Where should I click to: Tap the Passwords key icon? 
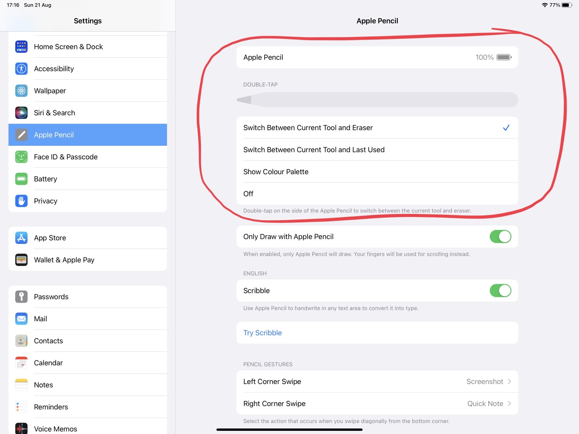pyautogui.click(x=21, y=297)
